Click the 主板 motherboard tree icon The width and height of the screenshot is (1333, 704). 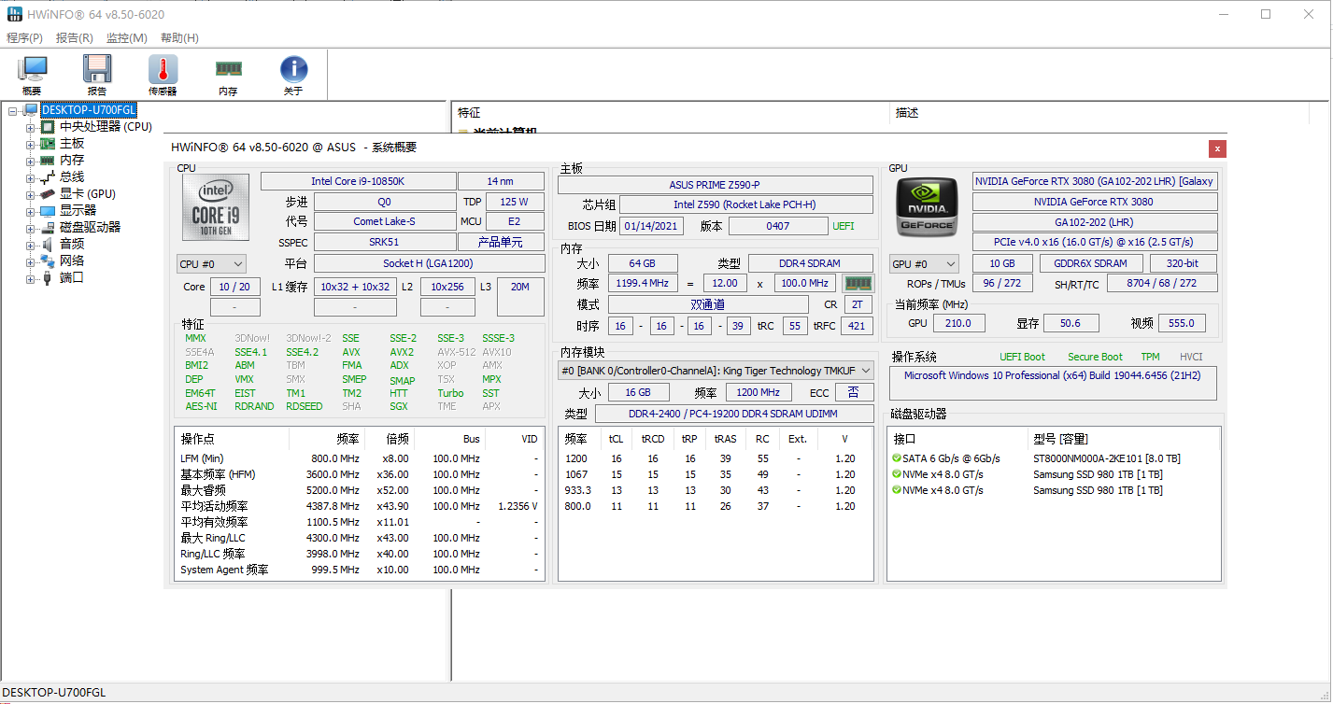point(48,144)
